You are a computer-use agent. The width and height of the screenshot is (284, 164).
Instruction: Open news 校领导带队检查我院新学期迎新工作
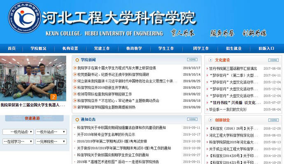pyautogui.click(x=105, y=94)
